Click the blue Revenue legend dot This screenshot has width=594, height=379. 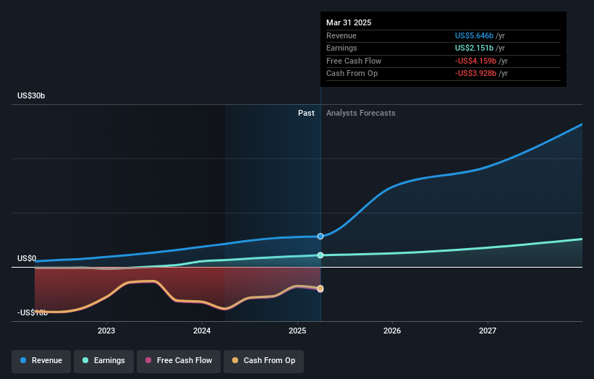23,360
